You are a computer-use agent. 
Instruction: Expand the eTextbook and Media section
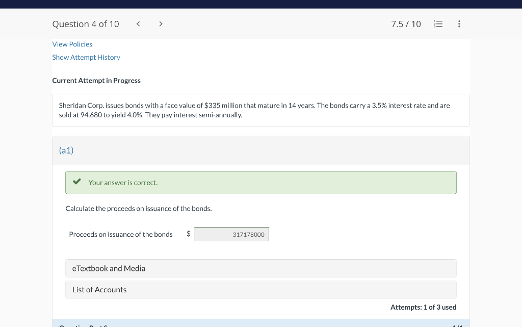[x=261, y=268]
